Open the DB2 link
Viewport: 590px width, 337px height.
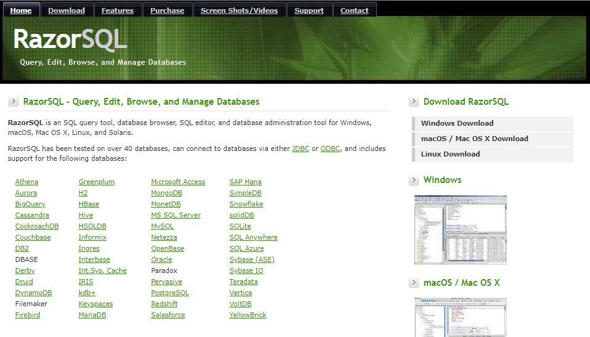[22, 248]
